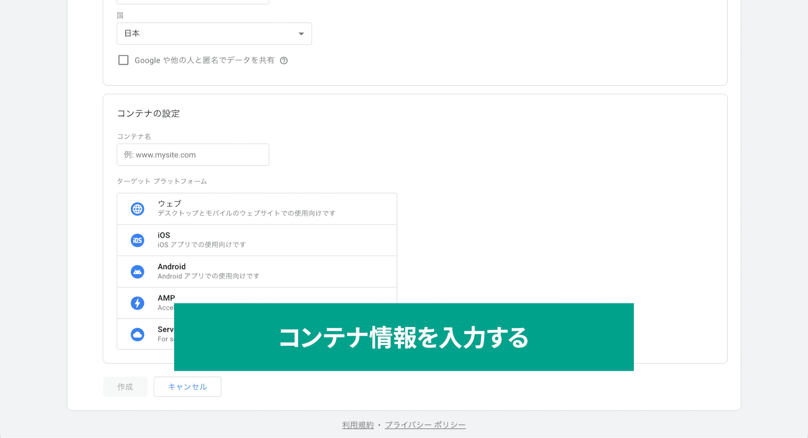Image resolution: width=808 pixels, height=438 pixels.
Task: Select Android アプリでの使用向けです description
Action: point(209,276)
